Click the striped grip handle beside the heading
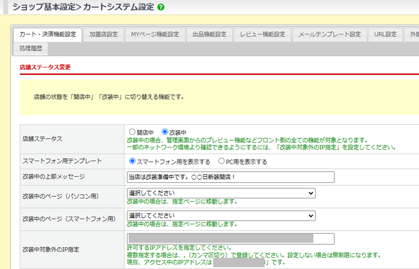 pyautogui.click(x=5, y=7)
